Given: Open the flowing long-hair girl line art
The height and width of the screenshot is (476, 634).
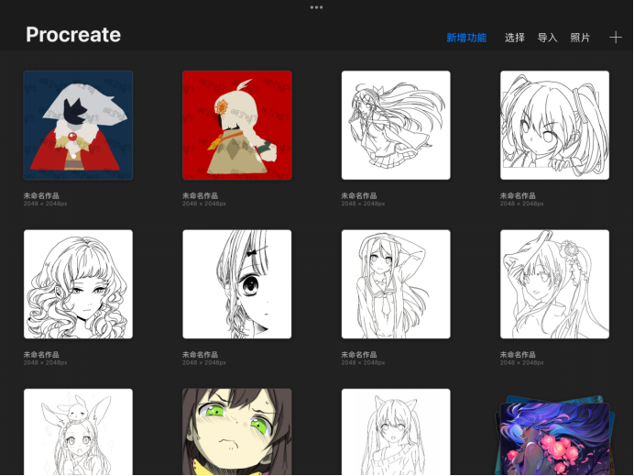Looking at the screenshot, I should (396, 125).
